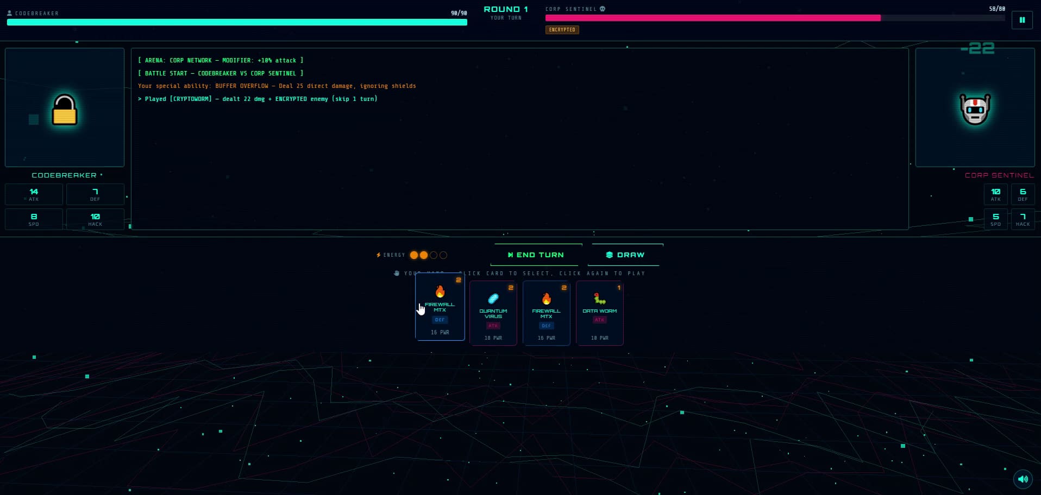The image size is (1041, 495).
Task: Click the ATK badge on Data Worm
Action: [599, 320]
